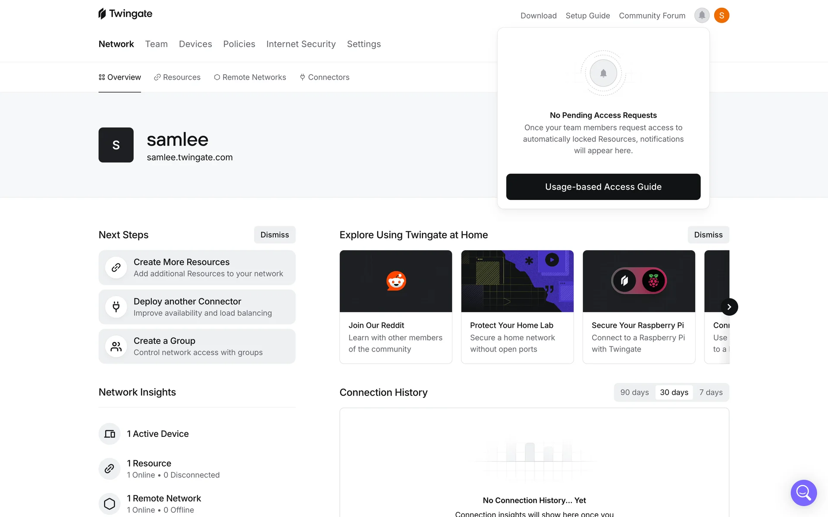Select the 90 days range
828x517 pixels.
634,392
